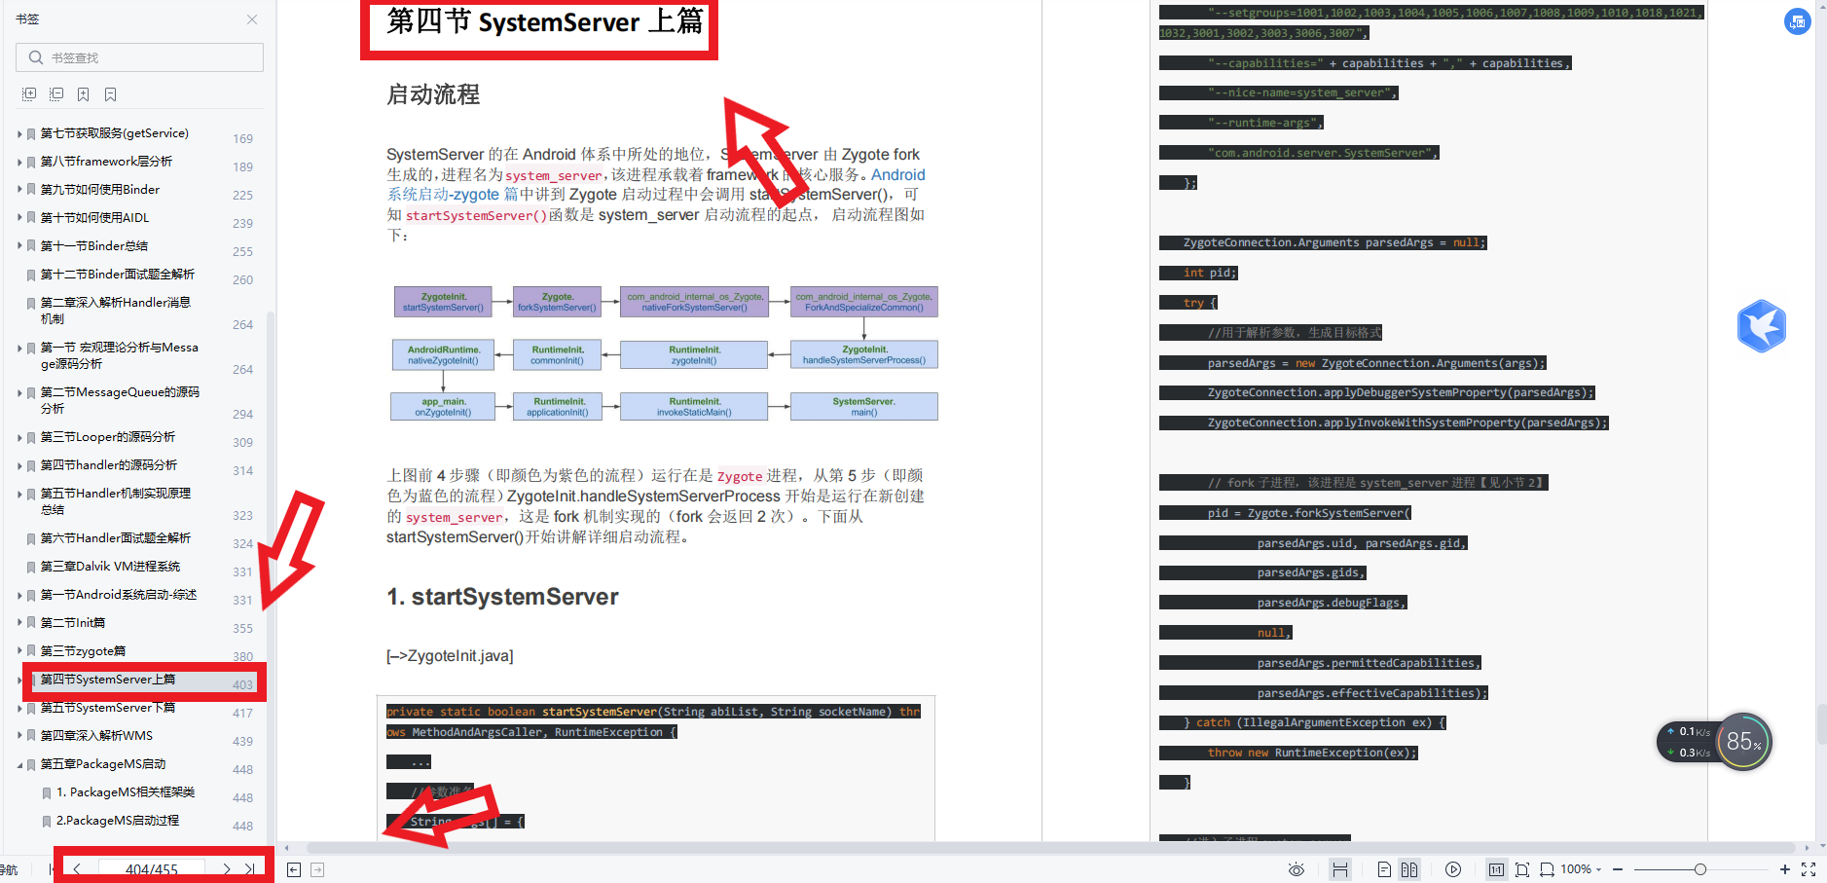Switch to two-page view
Viewport: 1827px width, 883px height.
coord(1409,869)
